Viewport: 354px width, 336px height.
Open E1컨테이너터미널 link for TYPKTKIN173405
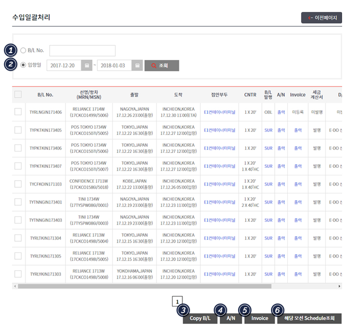(219, 130)
